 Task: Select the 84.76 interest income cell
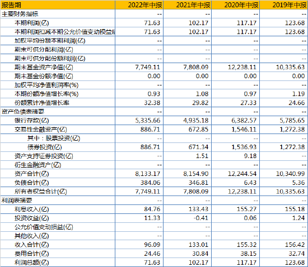coord(139,209)
